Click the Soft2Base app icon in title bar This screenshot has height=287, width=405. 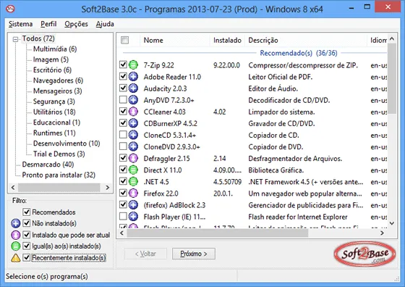tap(10, 9)
